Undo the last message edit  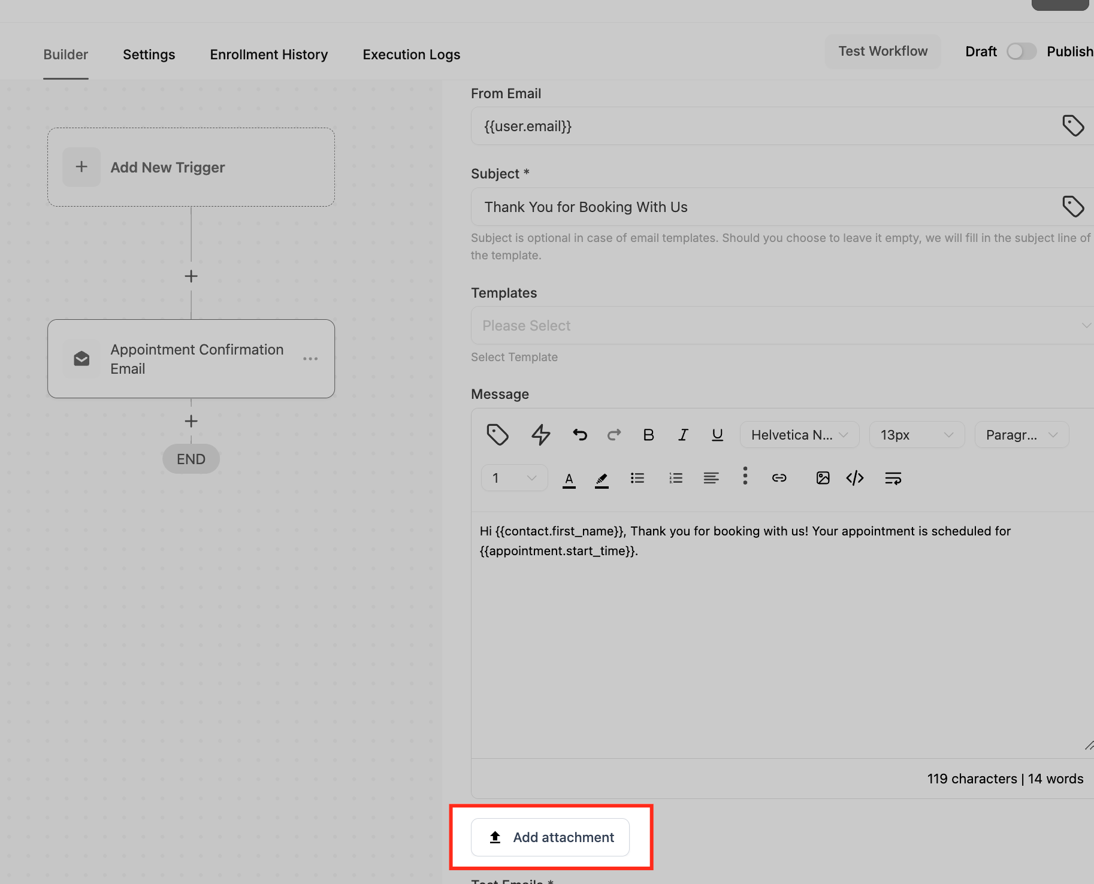coord(579,434)
